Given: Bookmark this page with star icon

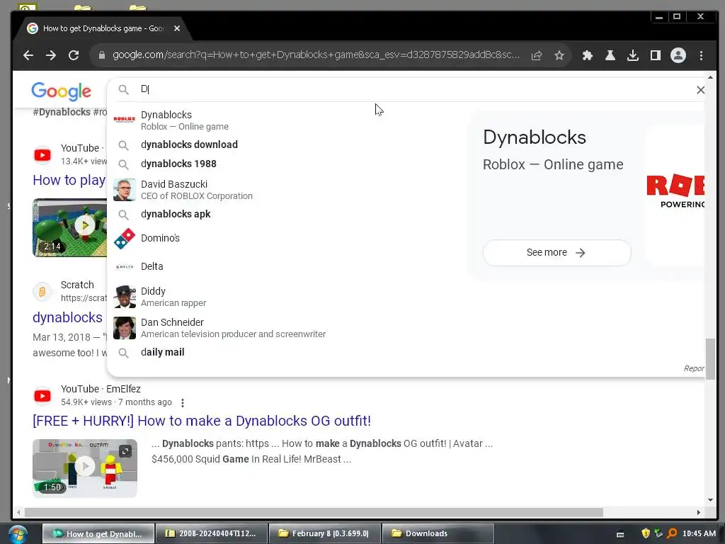Looking at the screenshot, I should (x=559, y=55).
